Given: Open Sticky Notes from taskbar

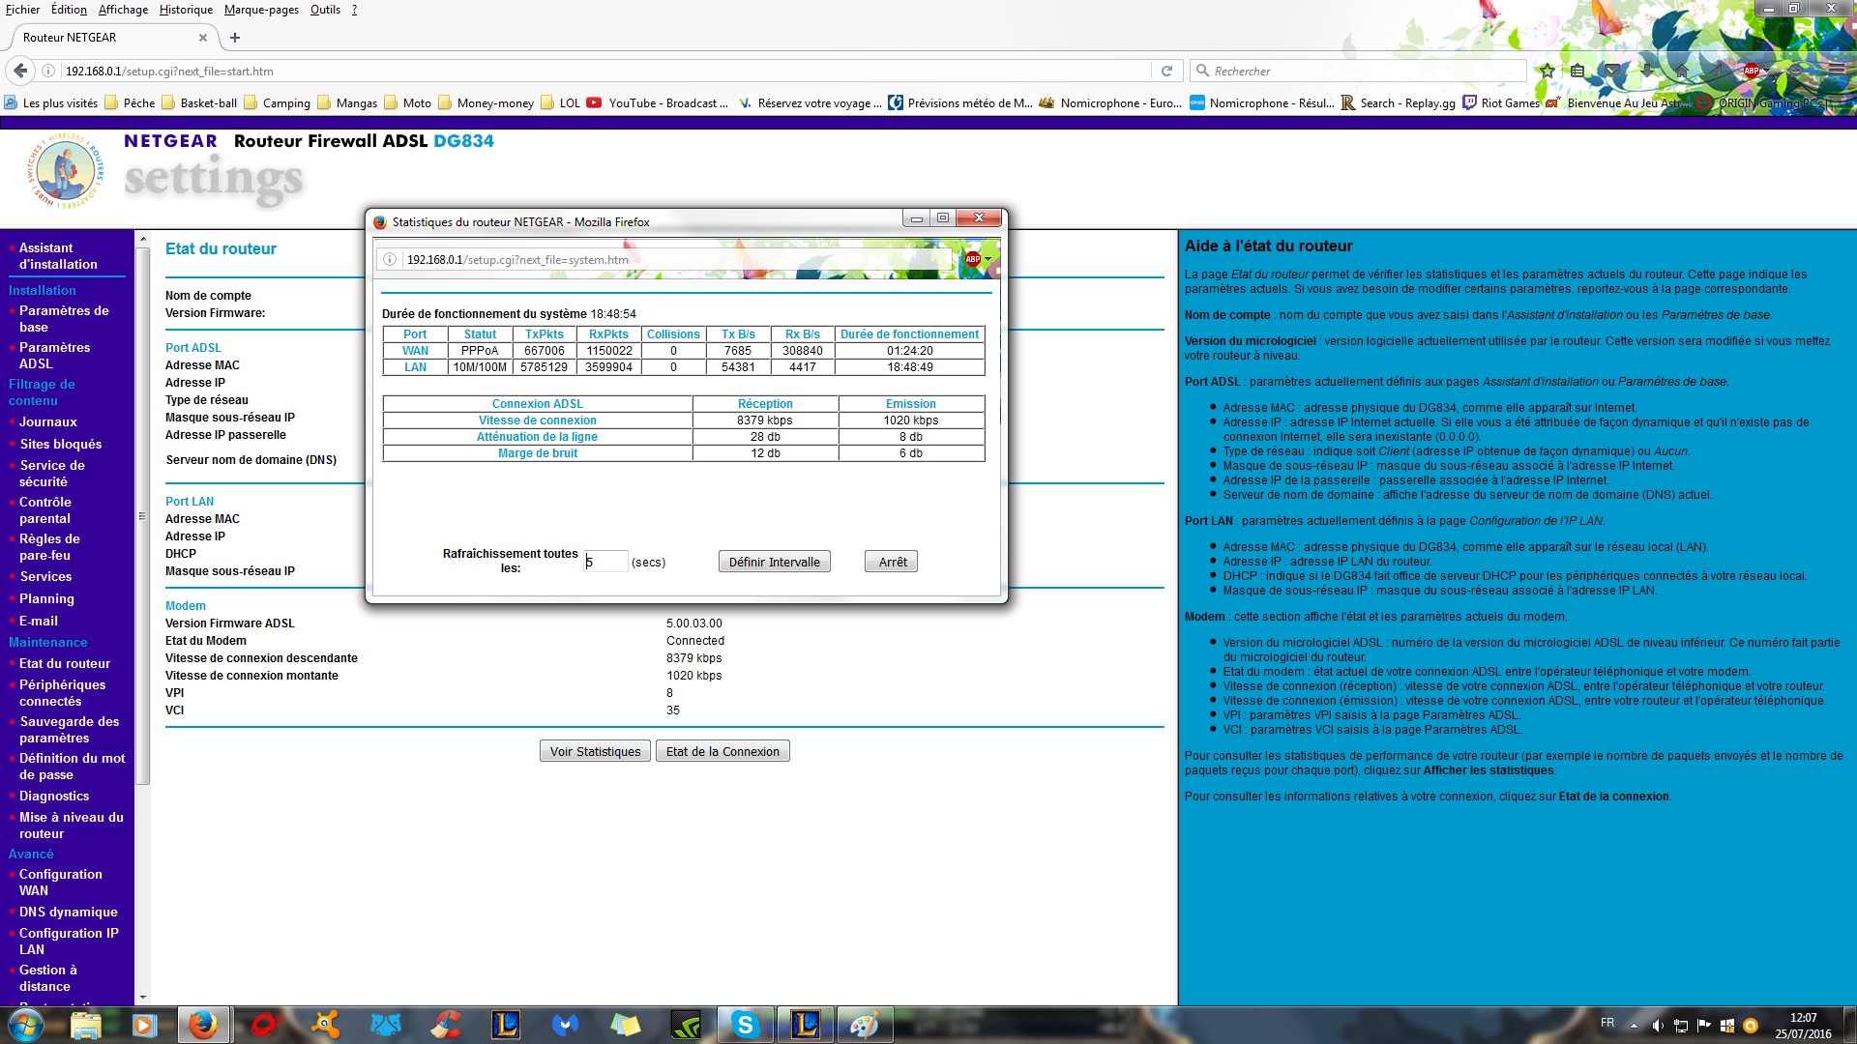Looking at the screenshot, I should (x=625, y=1025).
